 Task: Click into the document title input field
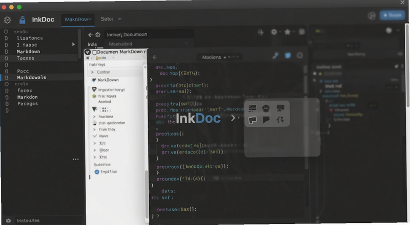[149, 34]
